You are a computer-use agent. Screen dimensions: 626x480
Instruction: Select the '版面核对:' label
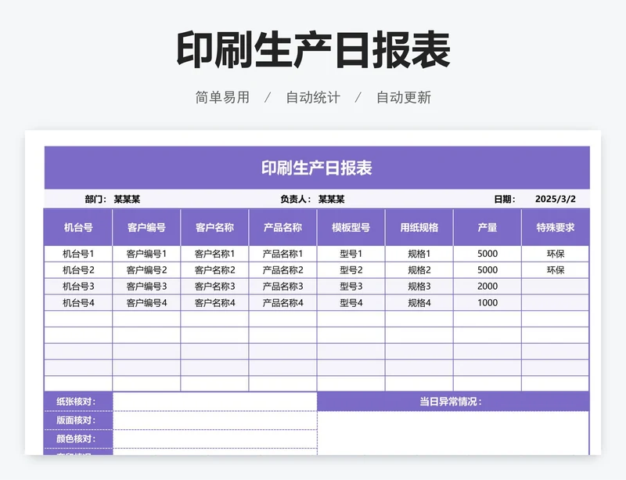[78, 420]
